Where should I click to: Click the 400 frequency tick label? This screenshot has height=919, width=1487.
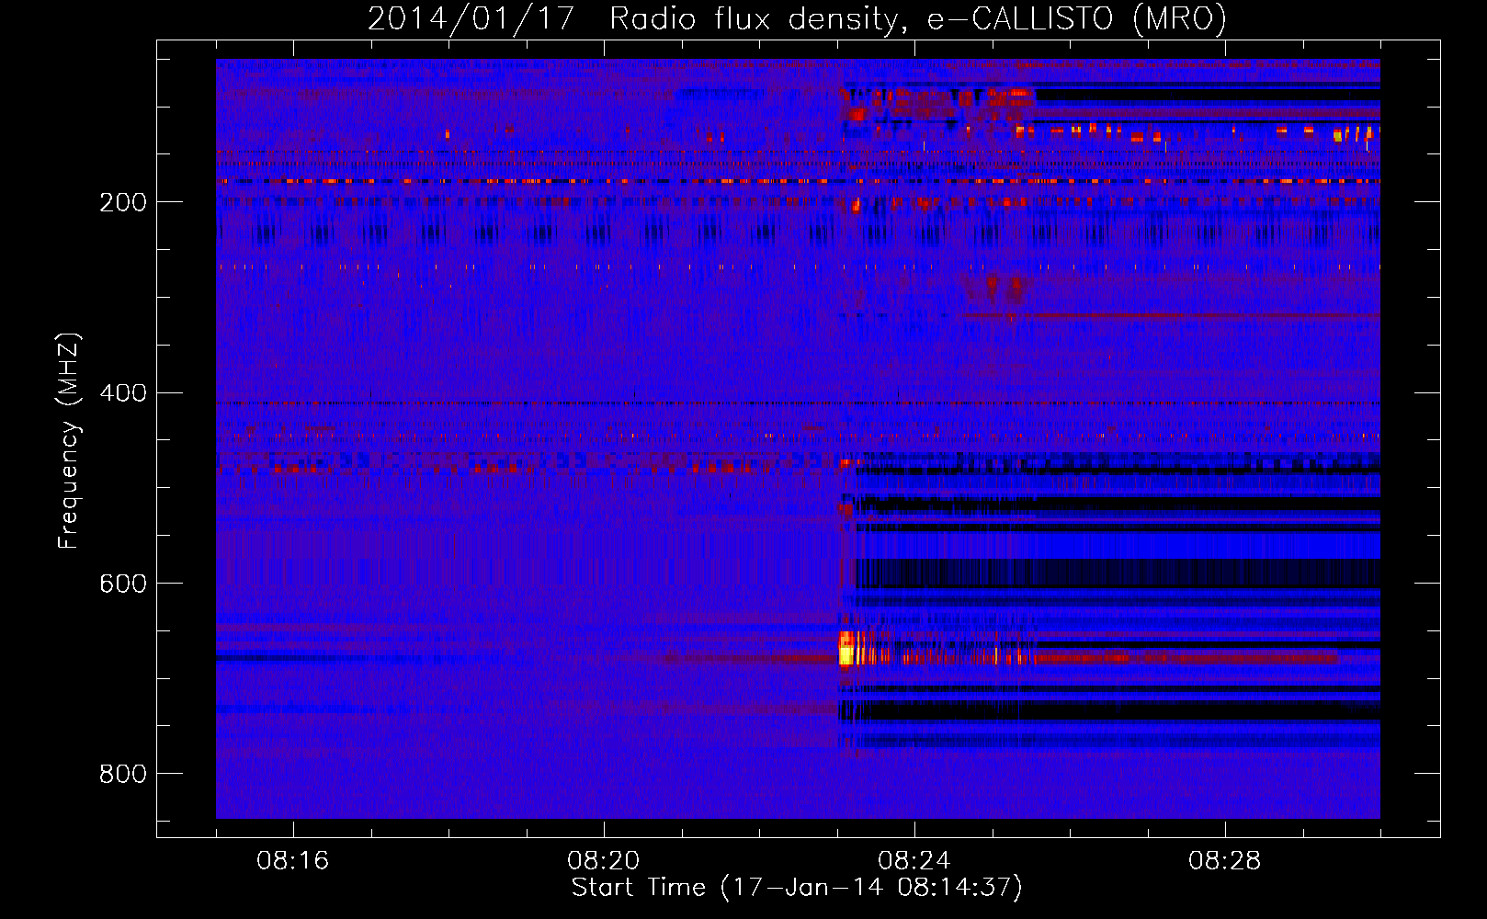[x=123, y=393]
